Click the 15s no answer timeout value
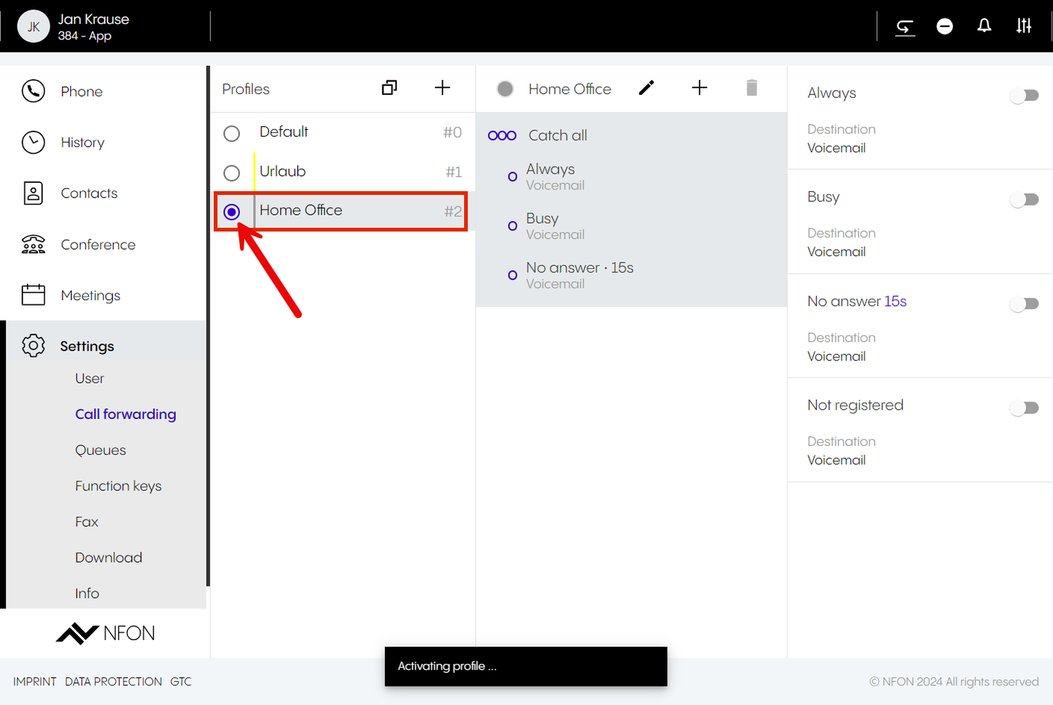1053x705 pixels. (895, 301)
